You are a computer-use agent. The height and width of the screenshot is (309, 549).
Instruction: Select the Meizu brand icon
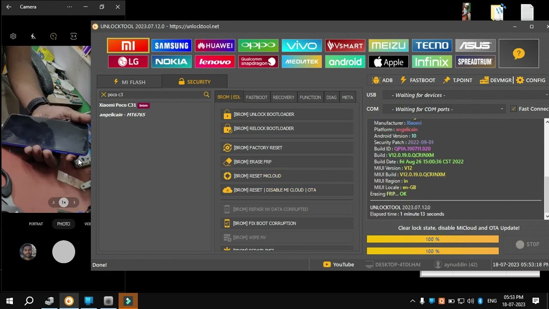click(389, 45)
